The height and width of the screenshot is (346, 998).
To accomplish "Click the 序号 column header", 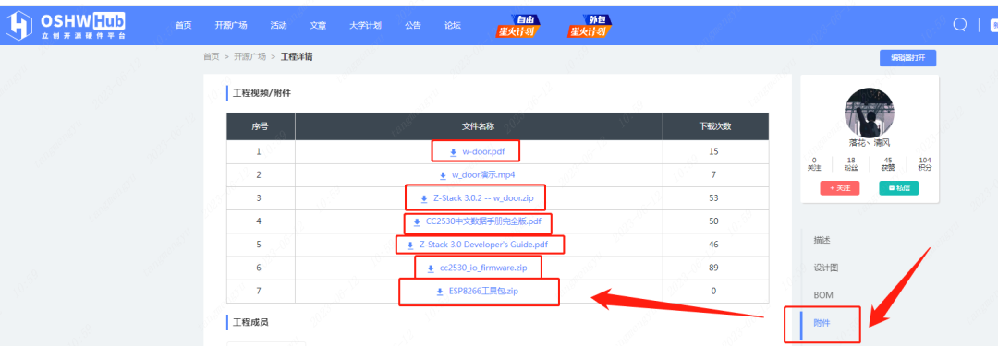I will (260, 126).
